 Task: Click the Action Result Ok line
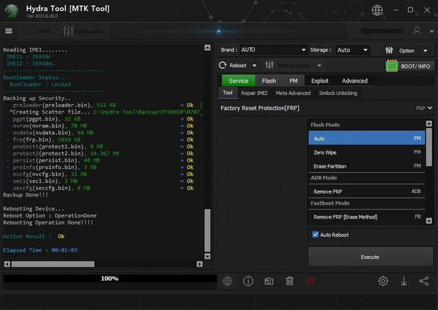point(34,236)
